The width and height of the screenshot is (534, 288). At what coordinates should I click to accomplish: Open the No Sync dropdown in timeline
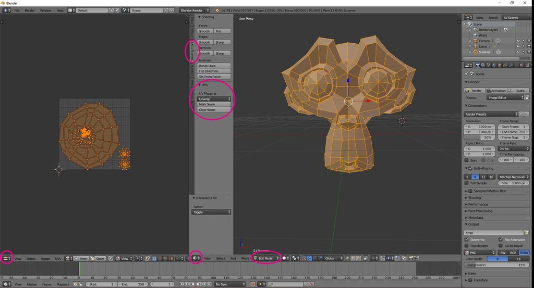(x=230, y=284)
